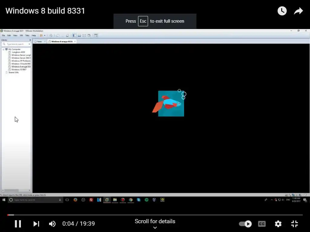Select Windows XP Professional VM
Viewport: 310px width, 232px height.
pyautogui.click(x=19, y=61)
